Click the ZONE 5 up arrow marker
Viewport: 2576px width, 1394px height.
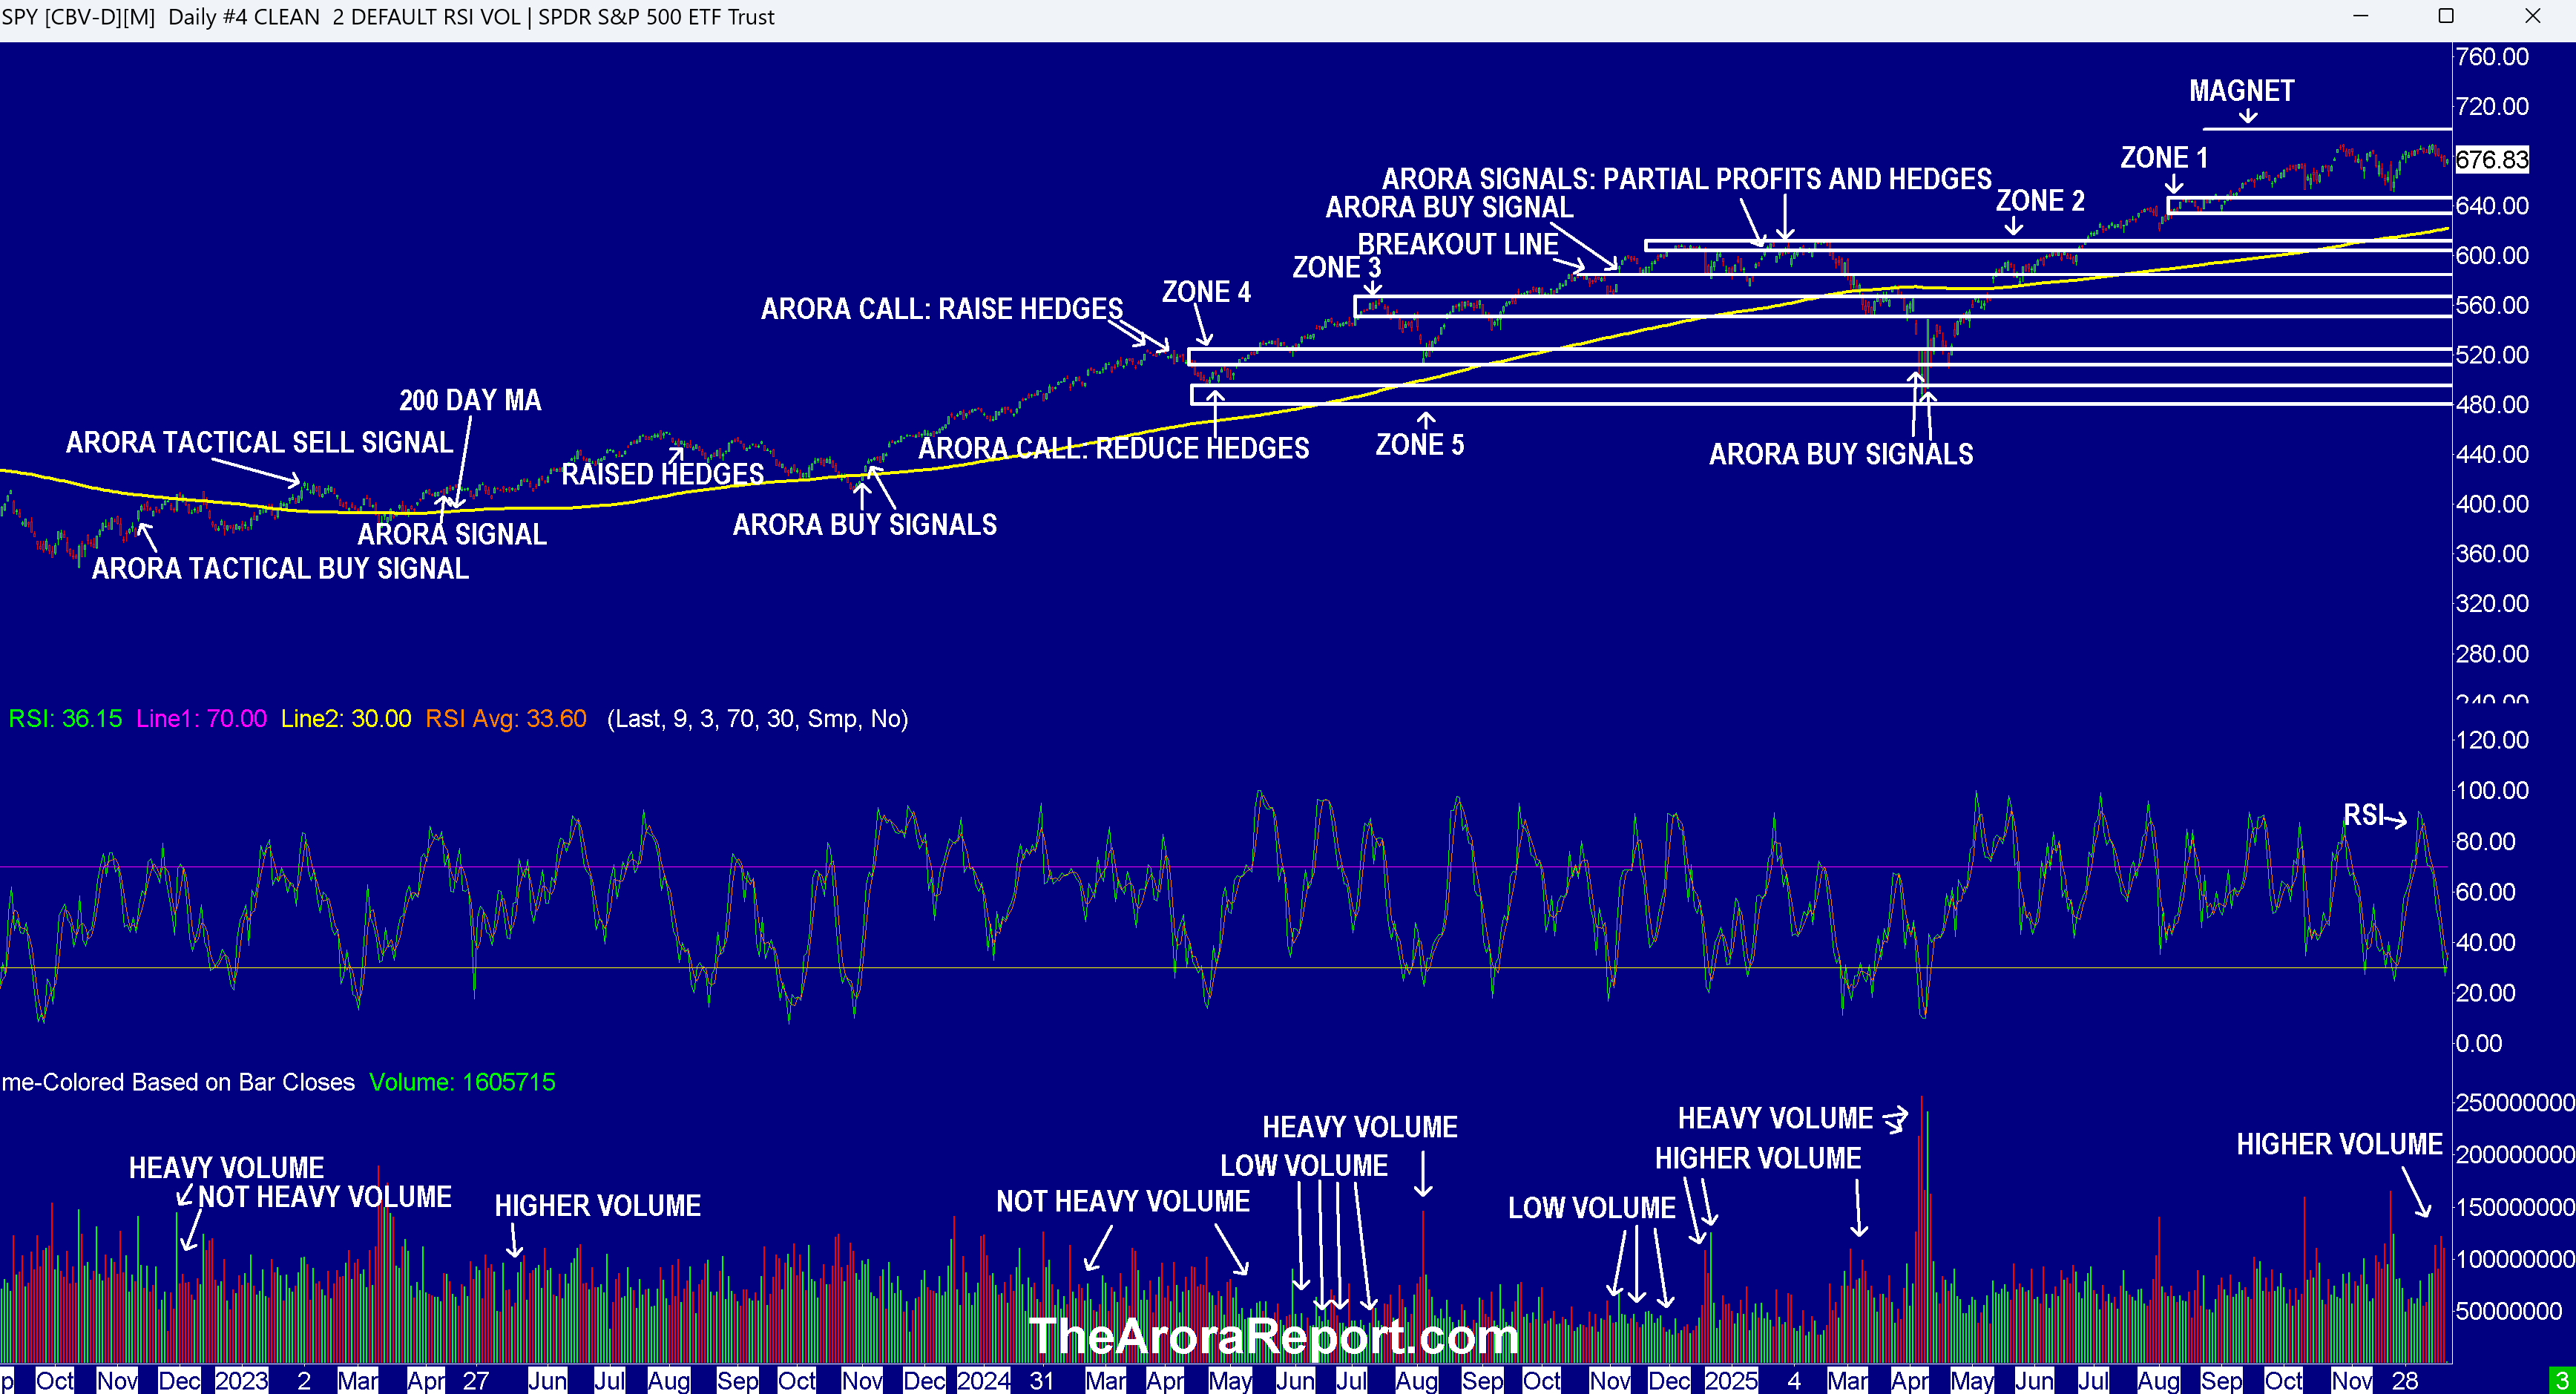[x=1426, y=419]
